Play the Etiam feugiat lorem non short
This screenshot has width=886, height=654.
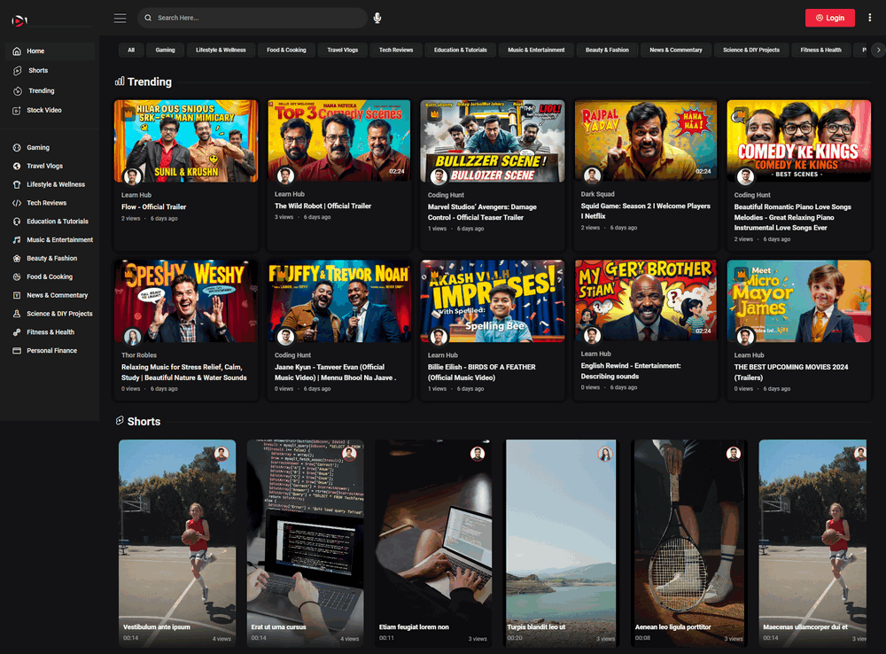433,543
